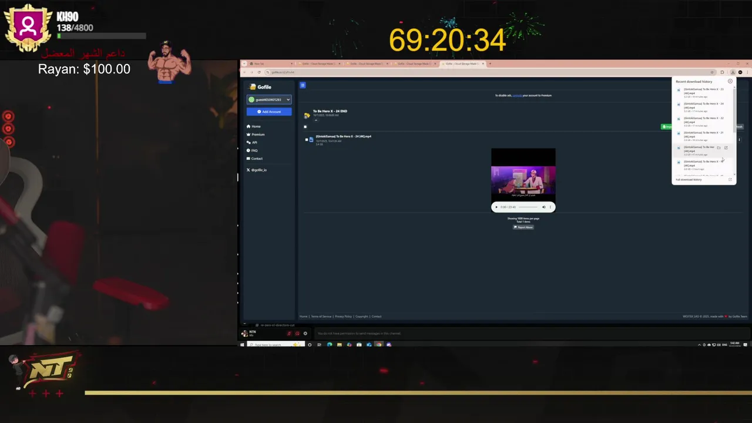The height and width of the screenshot is (423, 752).
Task: Click the mp4 file icon in the file list
Action: tap(311, 140)
